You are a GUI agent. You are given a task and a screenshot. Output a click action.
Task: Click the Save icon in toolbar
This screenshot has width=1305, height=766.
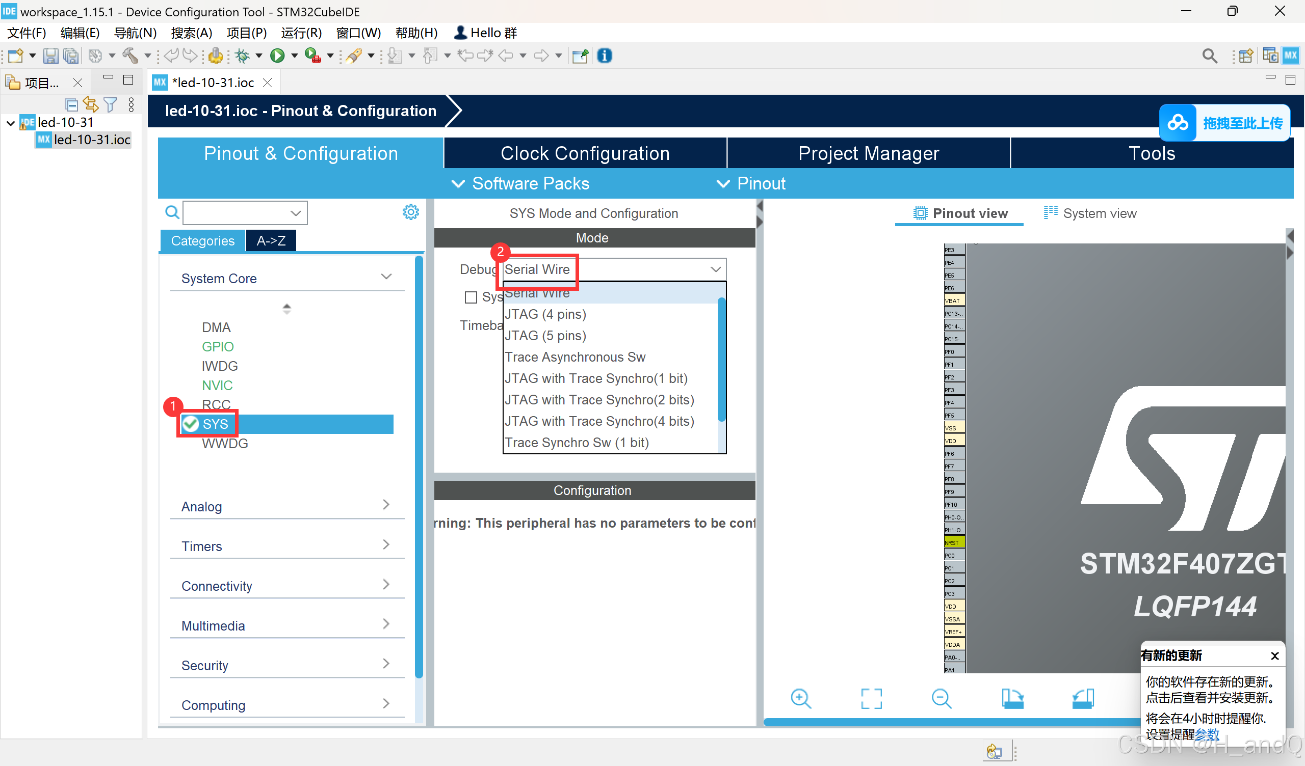coord(50,56)
